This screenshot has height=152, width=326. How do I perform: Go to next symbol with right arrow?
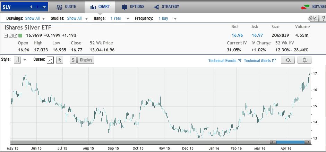click(37, 7)
